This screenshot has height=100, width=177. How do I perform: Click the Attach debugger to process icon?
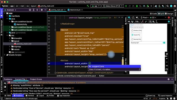point(148,6)
